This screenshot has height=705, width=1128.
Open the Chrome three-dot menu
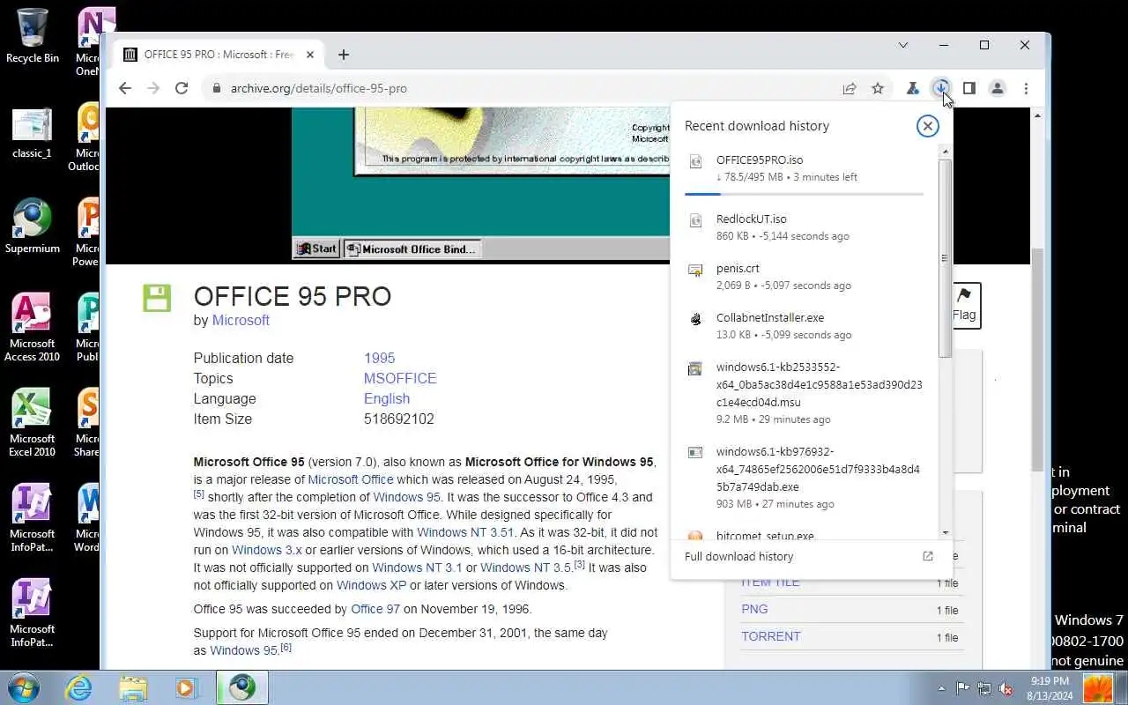[x=1026, y=88]
